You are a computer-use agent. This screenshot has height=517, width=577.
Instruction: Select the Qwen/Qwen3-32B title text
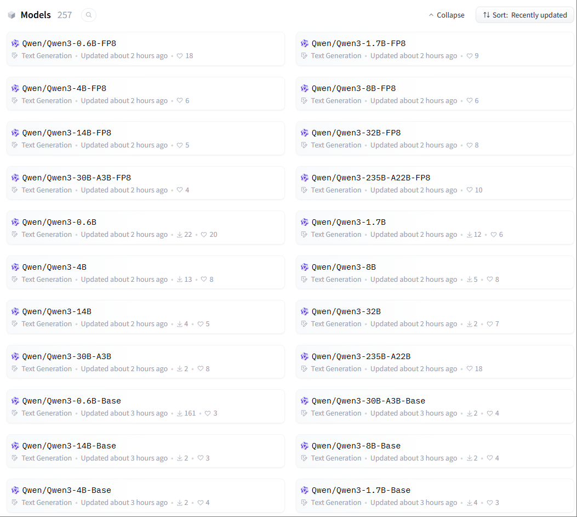point(346,312)
